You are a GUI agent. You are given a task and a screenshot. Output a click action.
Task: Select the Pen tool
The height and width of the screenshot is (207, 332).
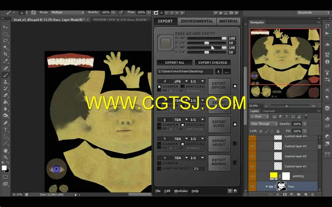(5, 123)
